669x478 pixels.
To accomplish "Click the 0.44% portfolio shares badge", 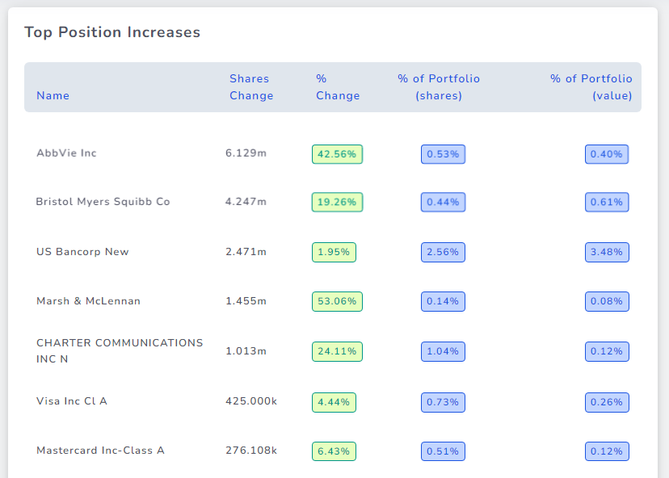I will click(x=443, y=202).
